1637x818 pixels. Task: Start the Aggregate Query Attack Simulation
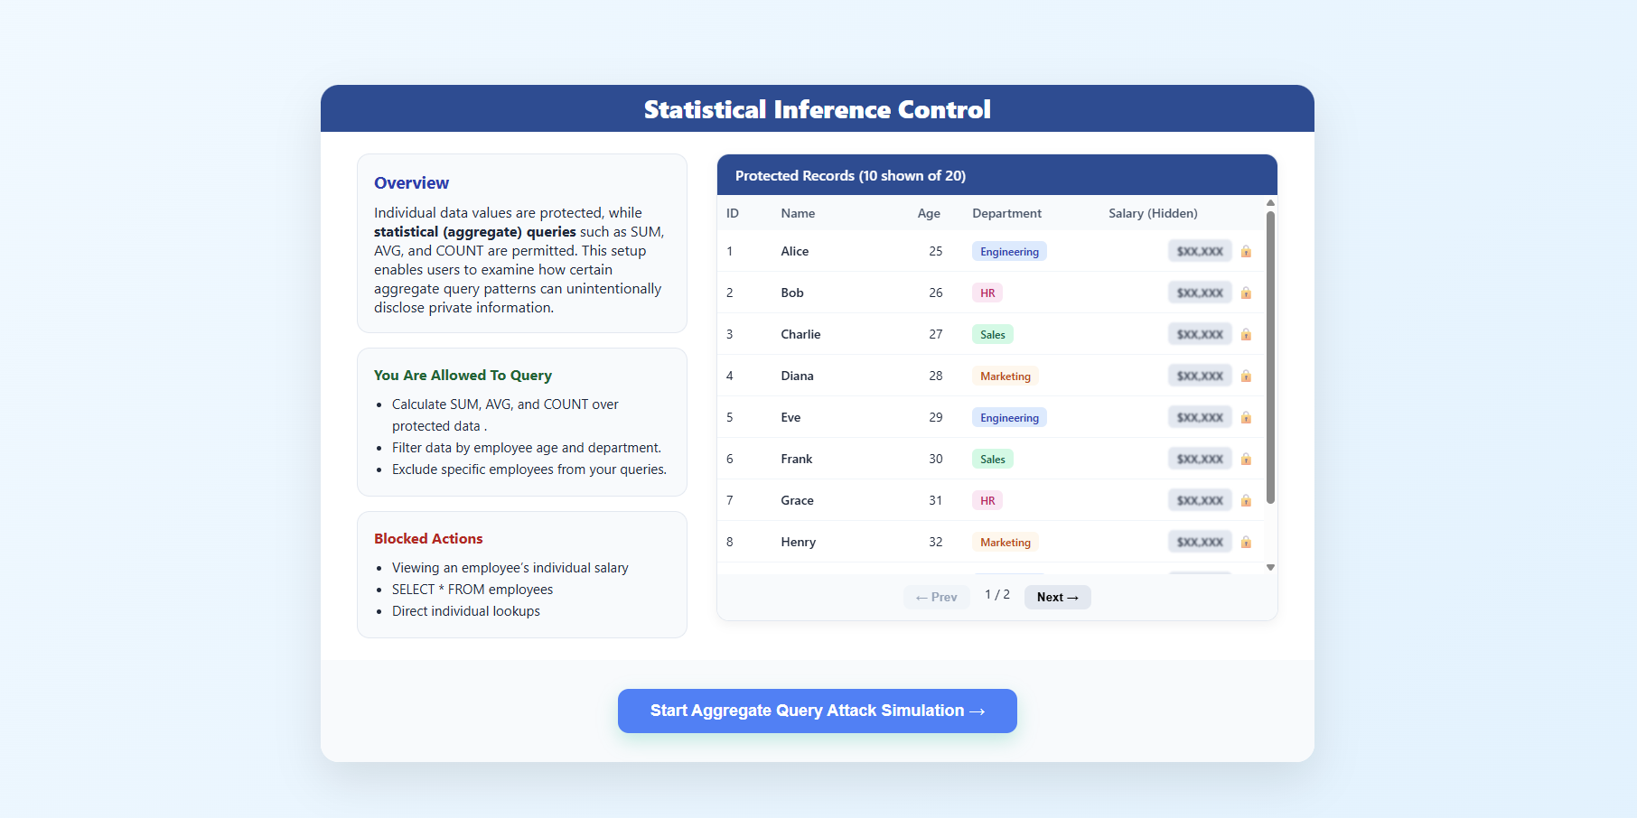pos(817,711)
